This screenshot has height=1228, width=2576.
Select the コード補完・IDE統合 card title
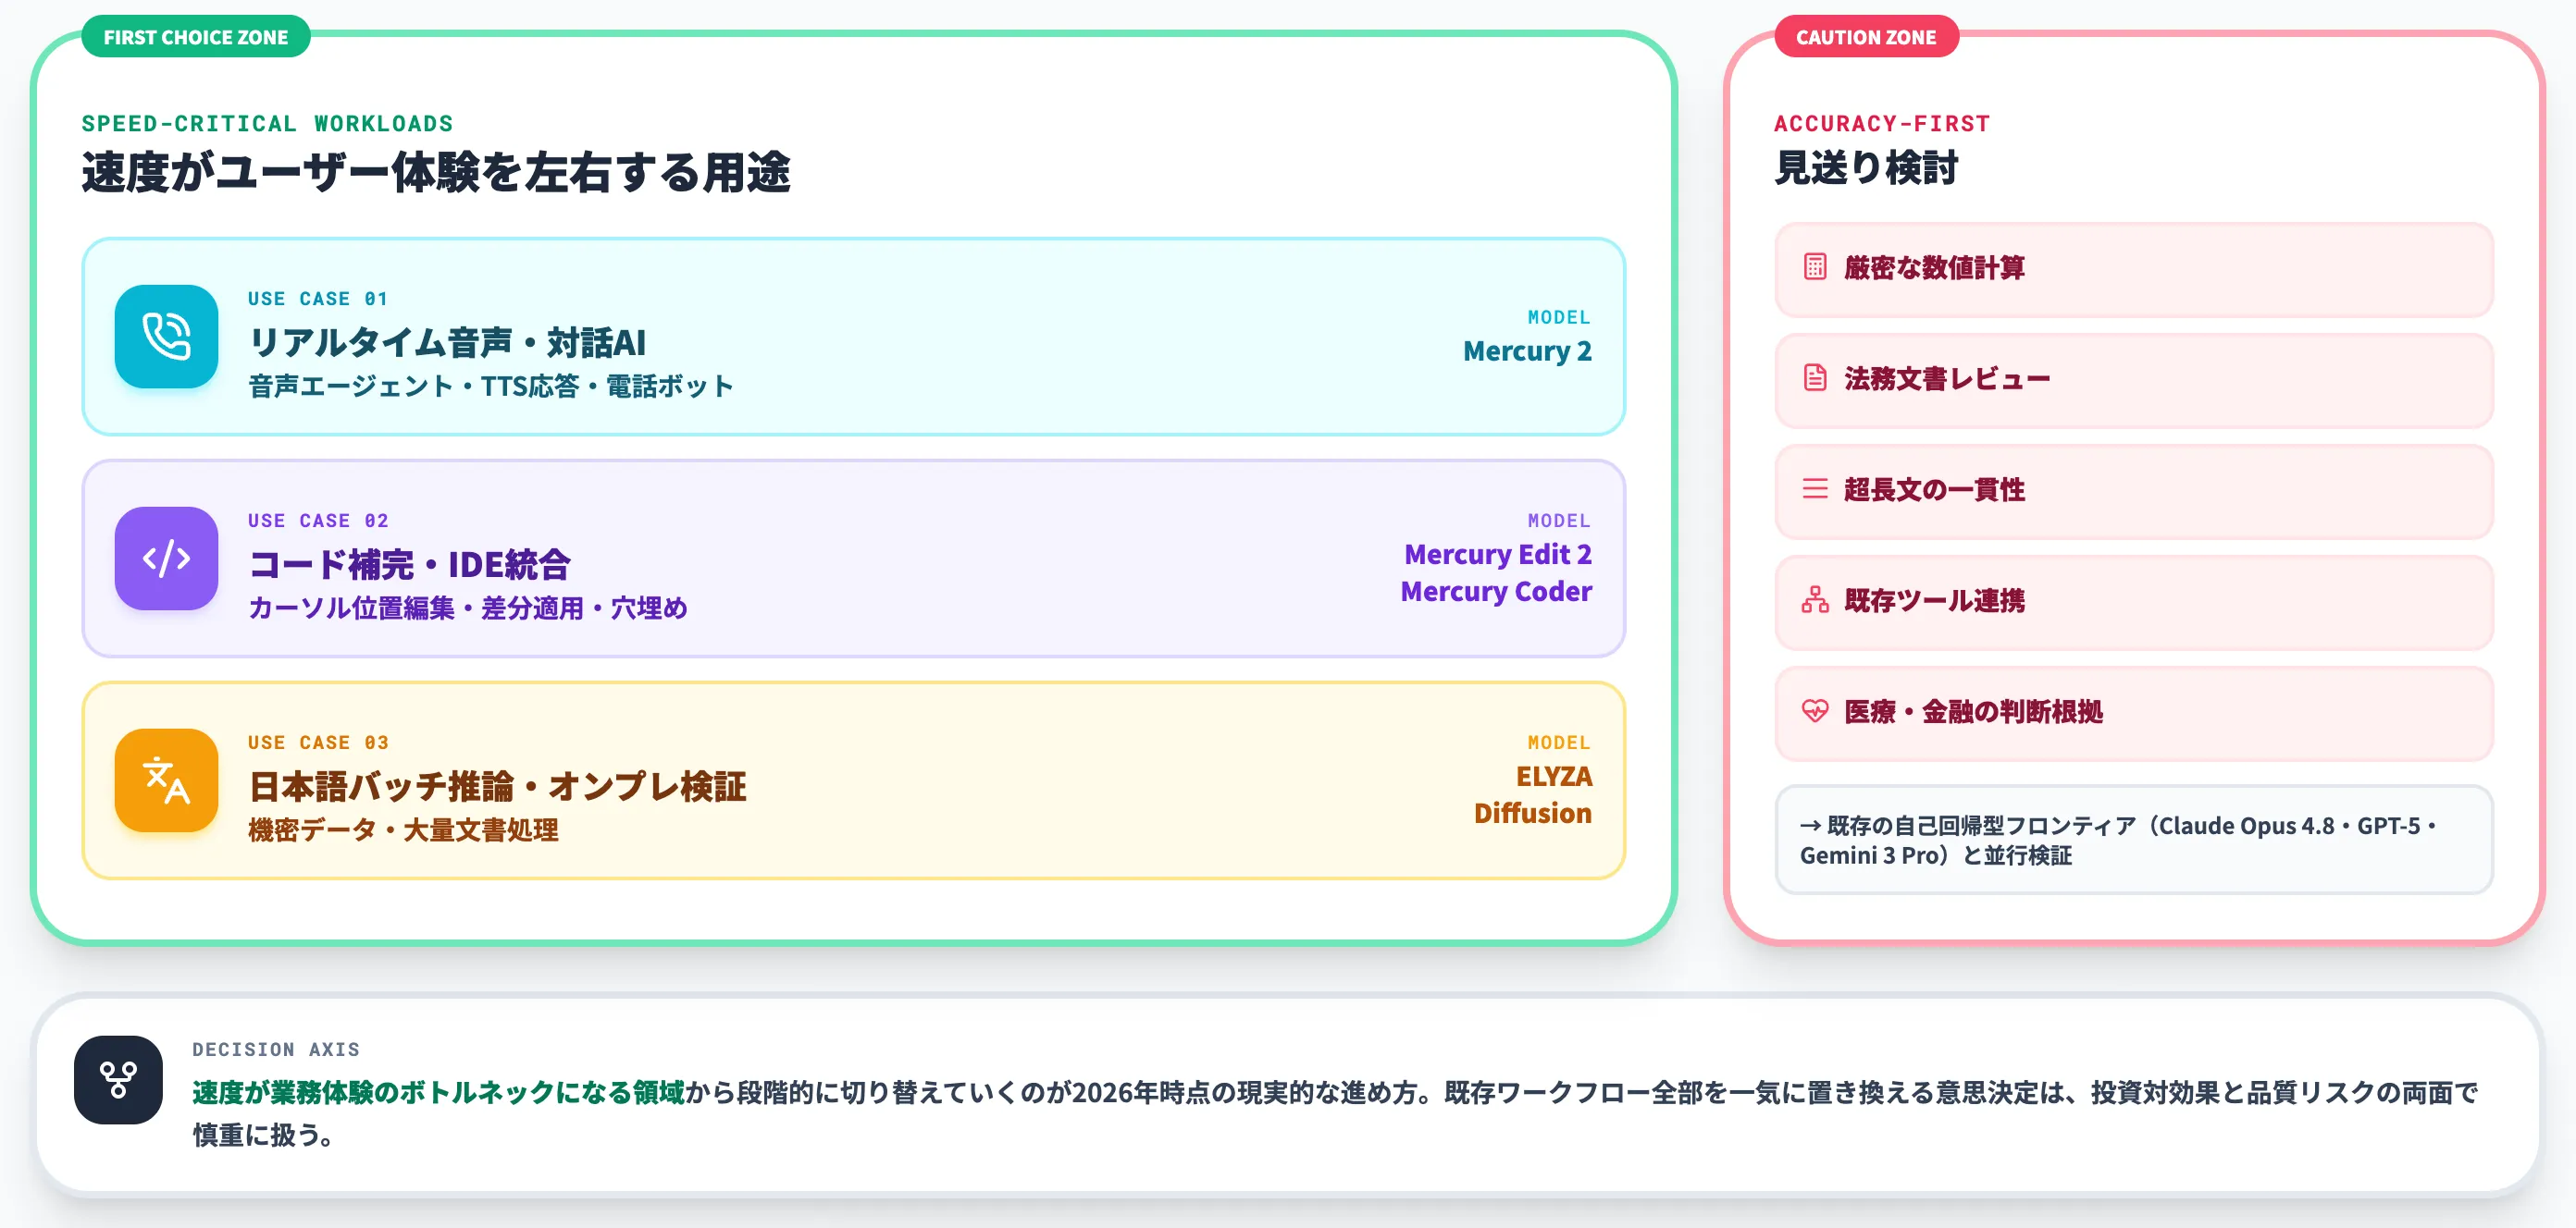click(x=409, y=565)
